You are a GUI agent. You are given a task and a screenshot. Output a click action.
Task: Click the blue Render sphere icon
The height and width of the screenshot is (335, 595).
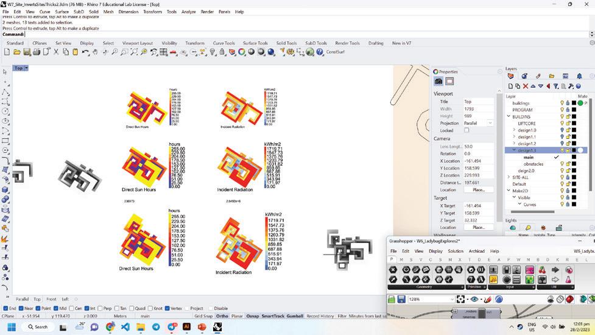click(271, 52)
